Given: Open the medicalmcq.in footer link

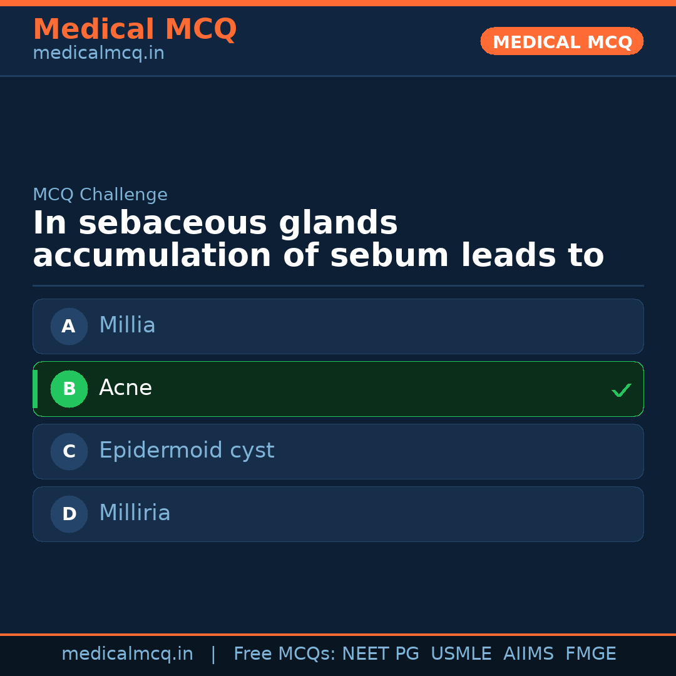Looking at the screenshot, I should coord(127,654).
